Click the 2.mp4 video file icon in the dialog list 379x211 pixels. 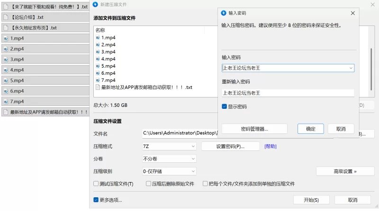pyautogui.click(x=98, y=44)
